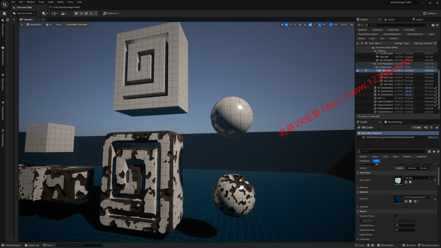Image resolution: width=441 pixels, height=248 pixels.
Task: Click the green Add button in Details
Action: click(416, 127)
